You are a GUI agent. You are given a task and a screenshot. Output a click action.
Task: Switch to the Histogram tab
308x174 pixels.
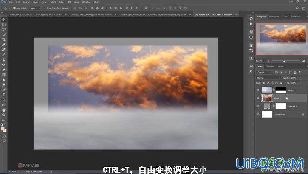click(274, 17)
